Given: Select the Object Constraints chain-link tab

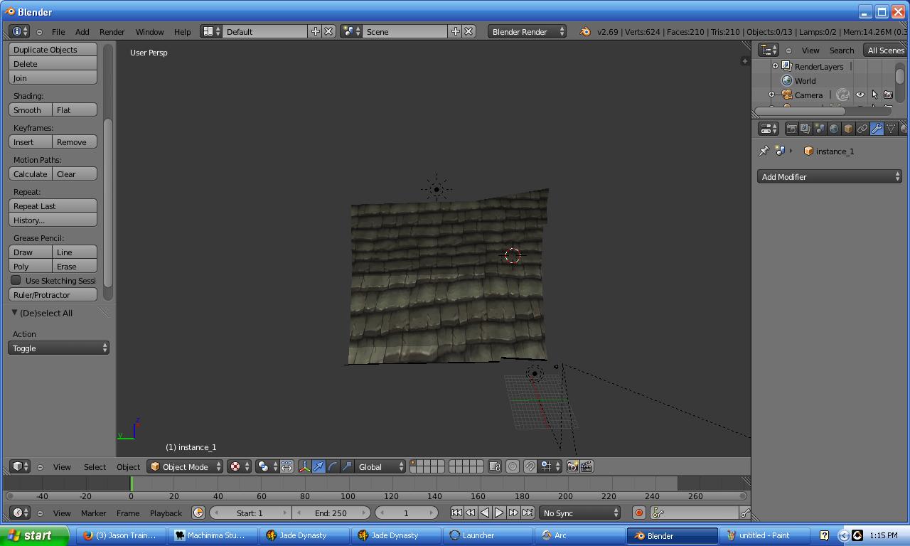Looking at the screenshot, I should point(861,128).
